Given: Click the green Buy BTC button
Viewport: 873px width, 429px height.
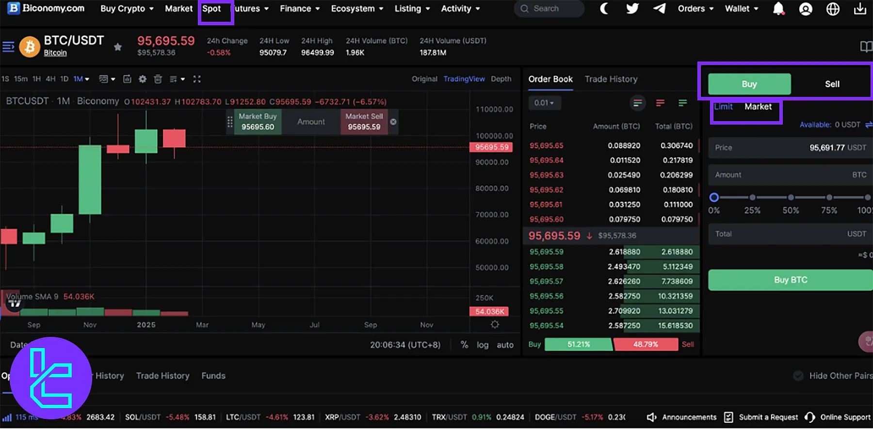Looking at the screenshot, I should [791, 280].
